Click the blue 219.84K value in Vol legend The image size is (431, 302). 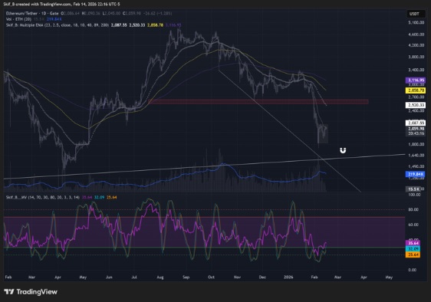(54, 19)
